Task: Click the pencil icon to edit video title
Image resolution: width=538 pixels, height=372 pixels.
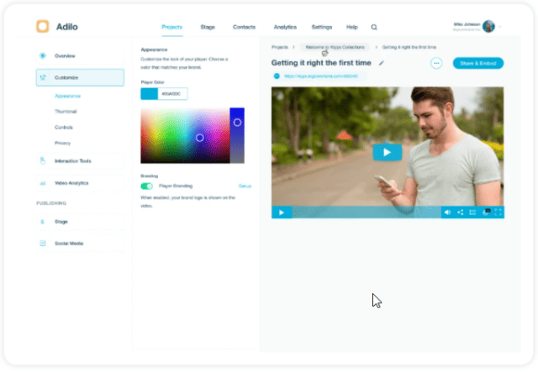Action: click(382, 63)
